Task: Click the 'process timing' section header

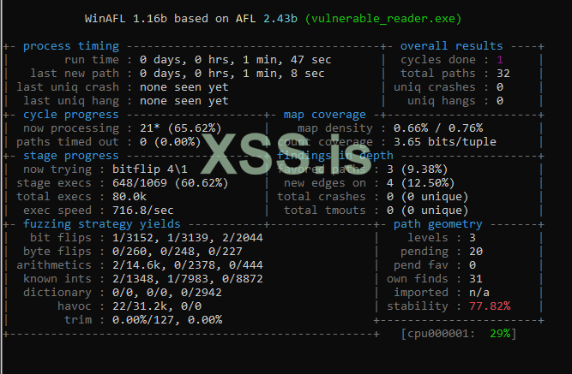Action: pos(71,46)
